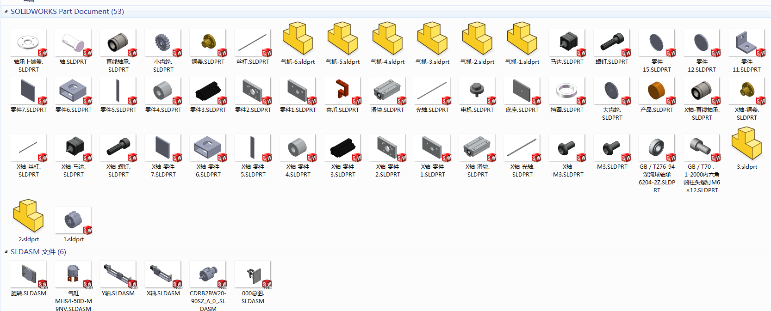Select the 小齿轮.SLDPRT gear icon
The width and height of the screenshot is (771, 311).
[x=163, y=43]
